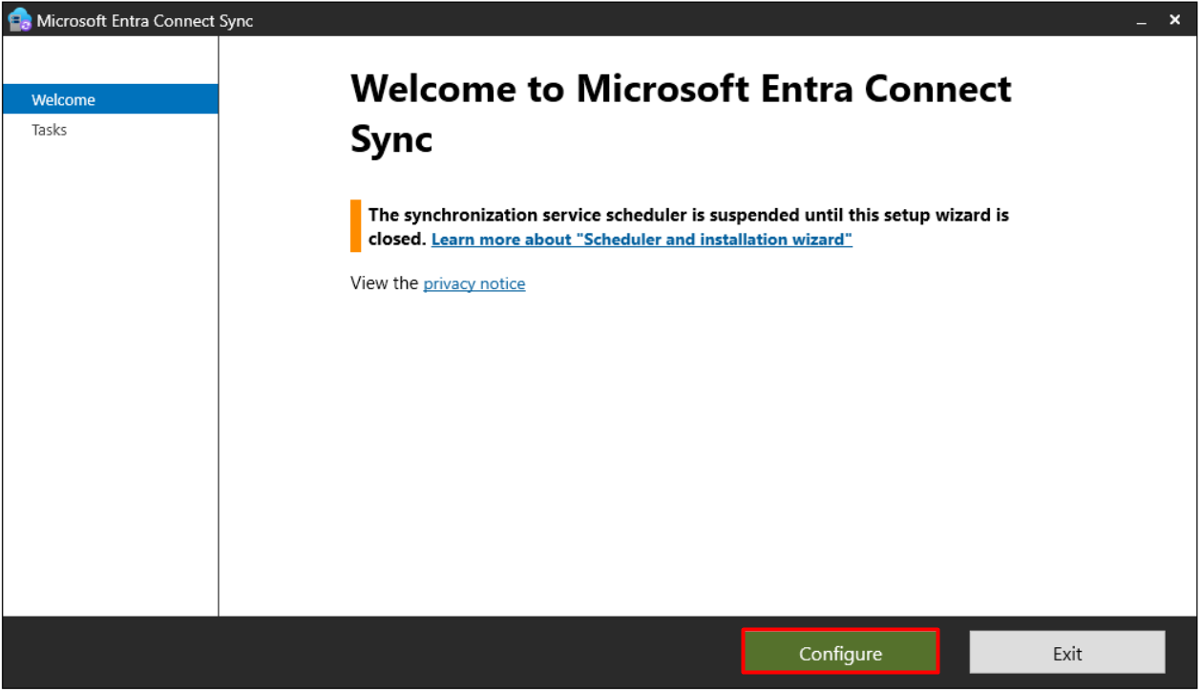Open the Scheduler and installation wizard link
Screen dimensions: 1200x691
coord(642,240)
